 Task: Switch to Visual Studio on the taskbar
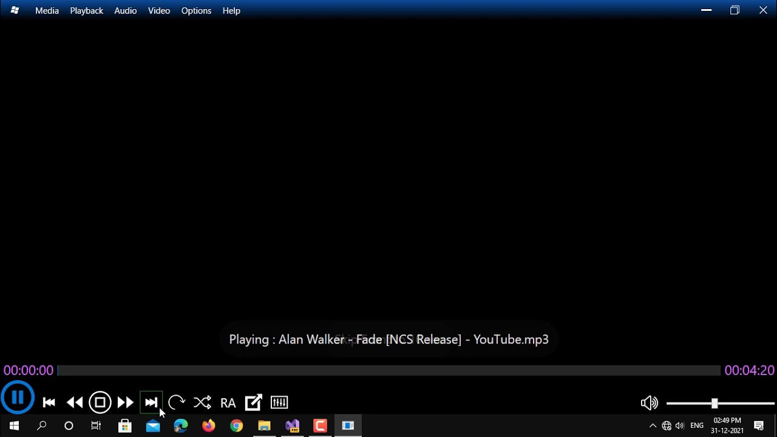pos(293,426)
